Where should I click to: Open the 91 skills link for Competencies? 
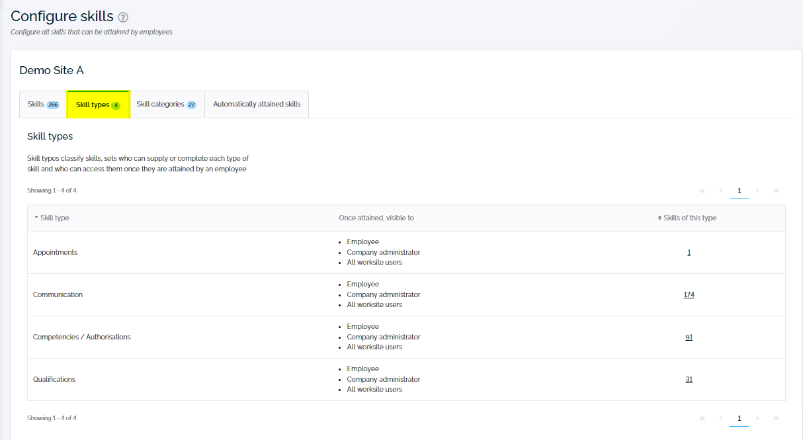[x=689, y=337]
